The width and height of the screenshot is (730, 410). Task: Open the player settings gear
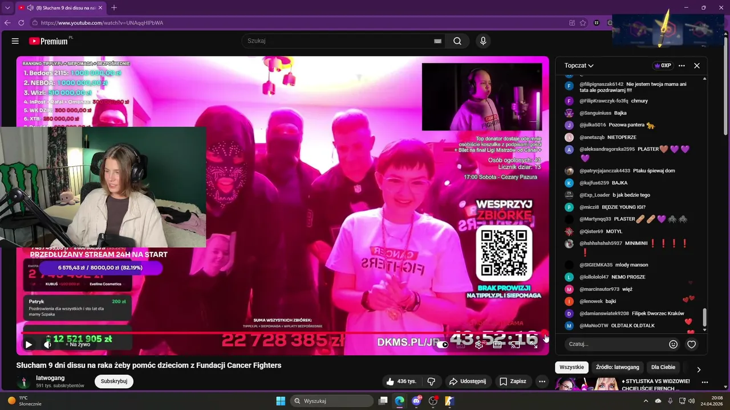(x=479, y=344)
